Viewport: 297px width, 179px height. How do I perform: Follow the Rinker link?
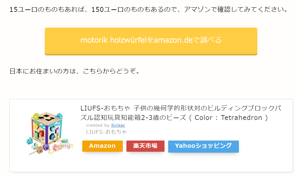(118, 125)
